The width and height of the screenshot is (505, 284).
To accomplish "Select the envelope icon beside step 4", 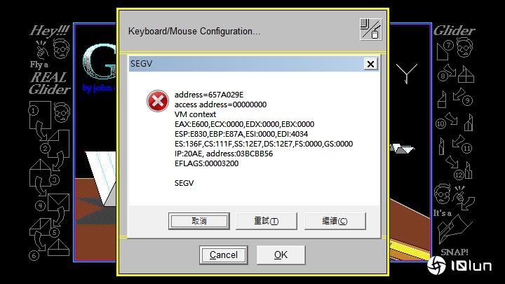I will [x=59, y=202].
